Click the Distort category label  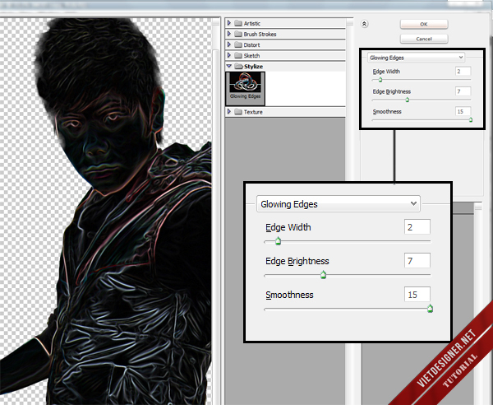click(x=251, y=44)
